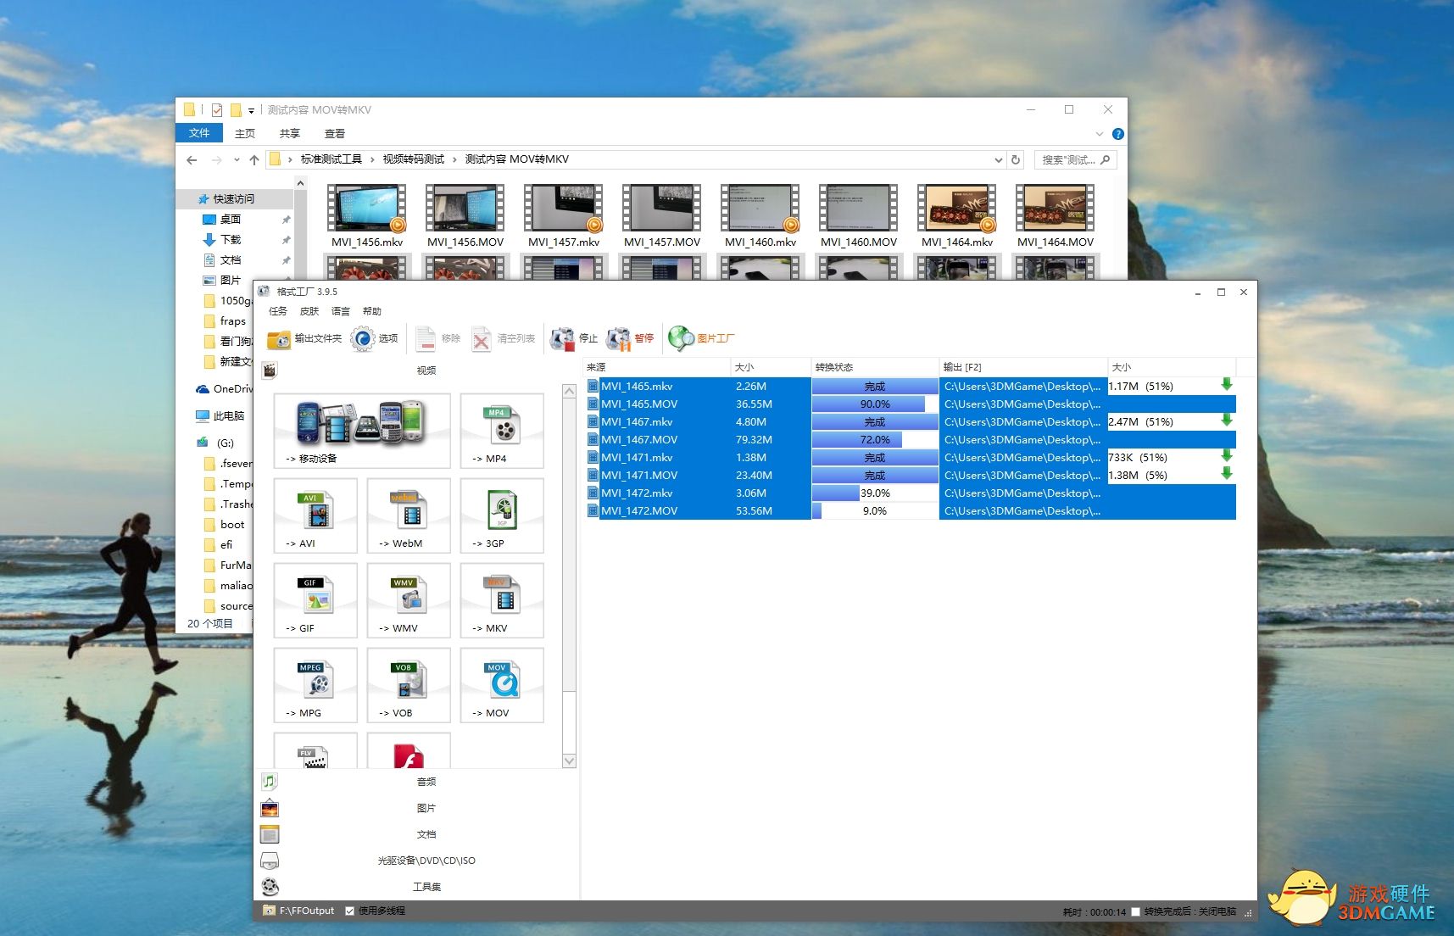1454x936 pixels.
Task: Click the MVI_1472.MOV conversion progress bar
Action: point(874,511)
